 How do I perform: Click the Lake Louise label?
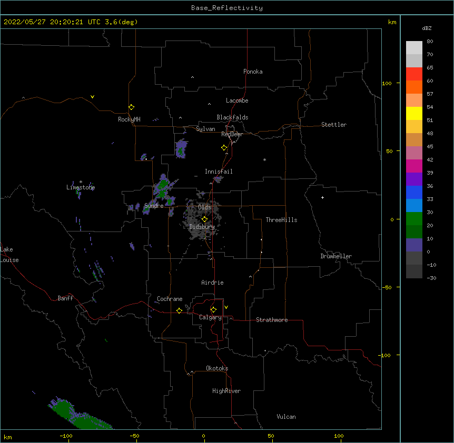[9, 255]
